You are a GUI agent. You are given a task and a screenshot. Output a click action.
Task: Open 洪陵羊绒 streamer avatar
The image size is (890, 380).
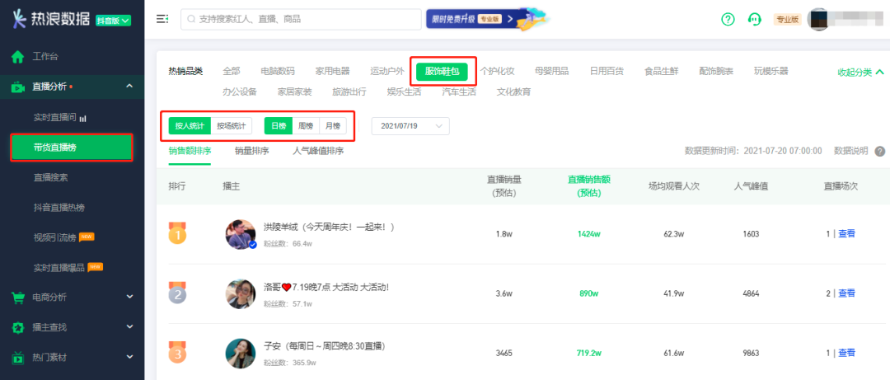(x=241, y=235)
